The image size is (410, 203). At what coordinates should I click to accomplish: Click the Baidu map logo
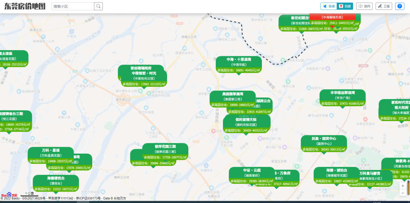click(9, 195)
